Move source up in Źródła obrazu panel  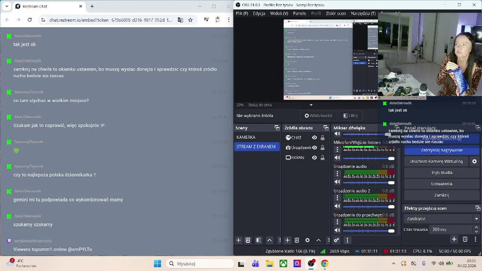point(318,240)
